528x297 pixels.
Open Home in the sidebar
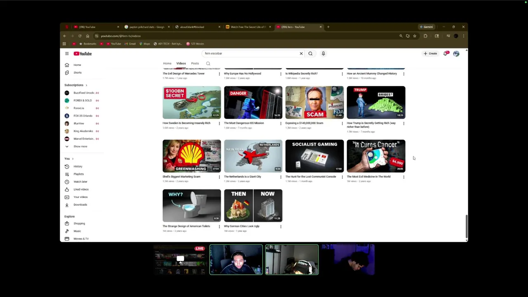click(x=77, y=65)
